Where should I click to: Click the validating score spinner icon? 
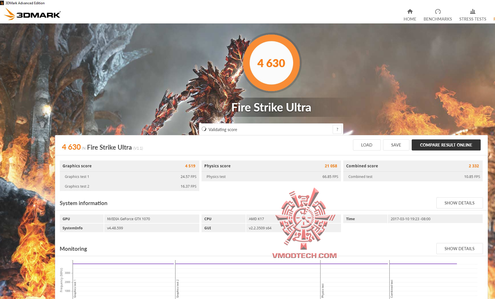204,129
